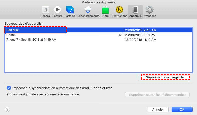
Task: Select iPhone 7 - Sep 18, 2018 backup
Action: coord(31,40)
